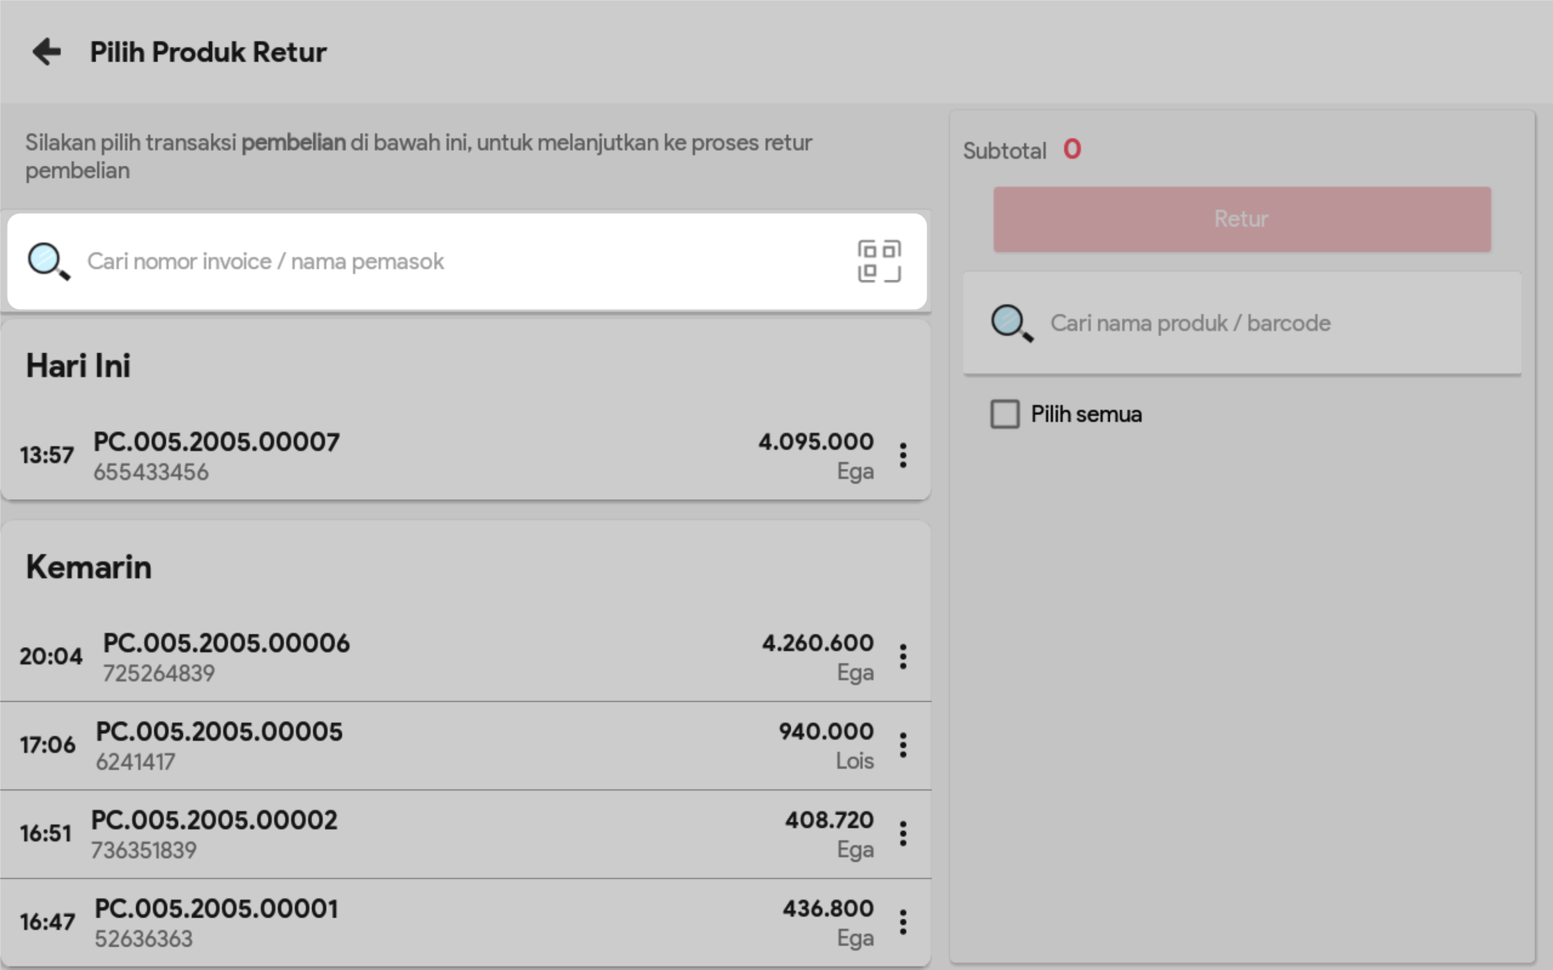Check the Pilih semua checkbox
Viewport: 1553px width, 970px height.
[x=1004, y=414]
